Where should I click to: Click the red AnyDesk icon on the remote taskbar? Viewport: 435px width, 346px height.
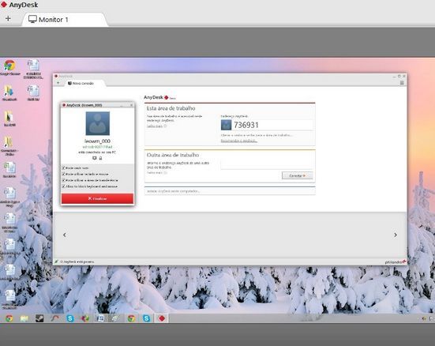tap(162, 318)
